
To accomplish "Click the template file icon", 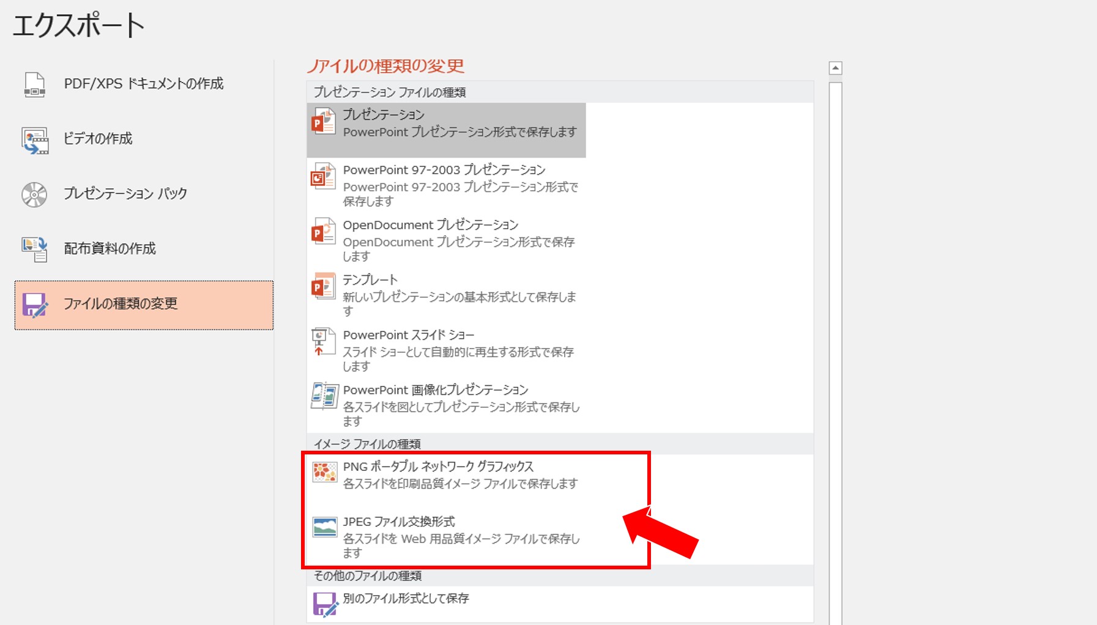I will [x=324, y=286].
